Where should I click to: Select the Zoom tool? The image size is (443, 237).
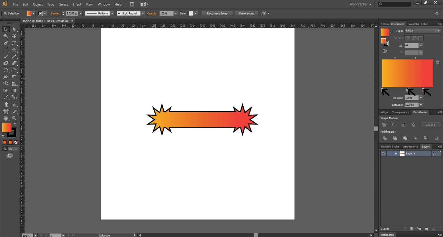[14, 118]
